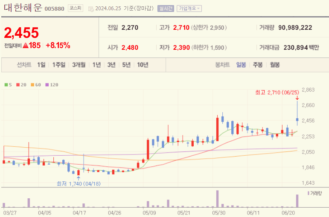Click the 1,643 price axis label
This screenshot has width=329, height=217.
(308, 183)
